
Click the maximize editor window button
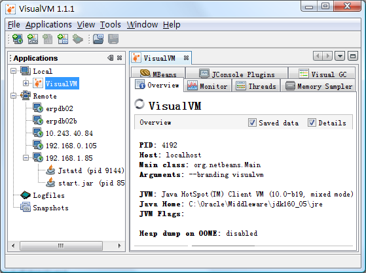click(x=353, y=56)
